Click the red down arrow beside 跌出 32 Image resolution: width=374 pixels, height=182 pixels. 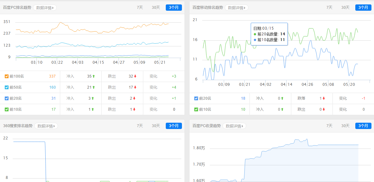135,76
